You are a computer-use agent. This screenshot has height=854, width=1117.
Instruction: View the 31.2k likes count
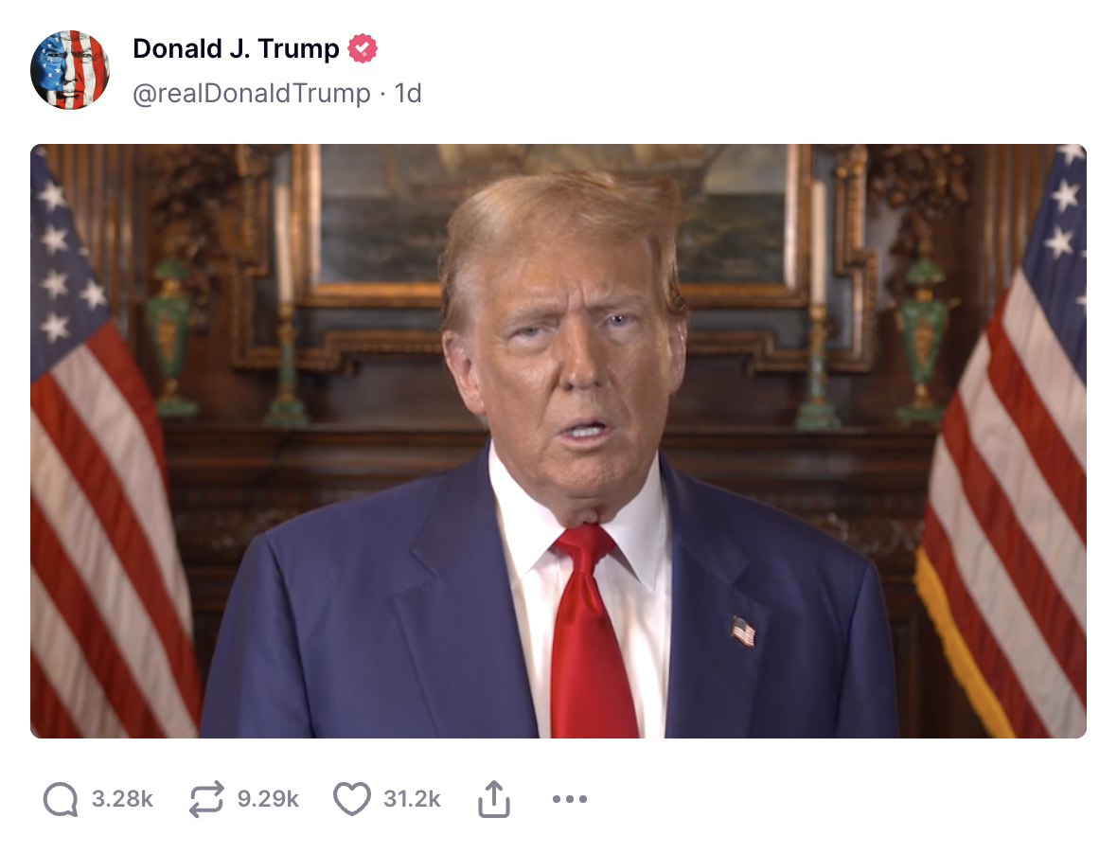412,799
